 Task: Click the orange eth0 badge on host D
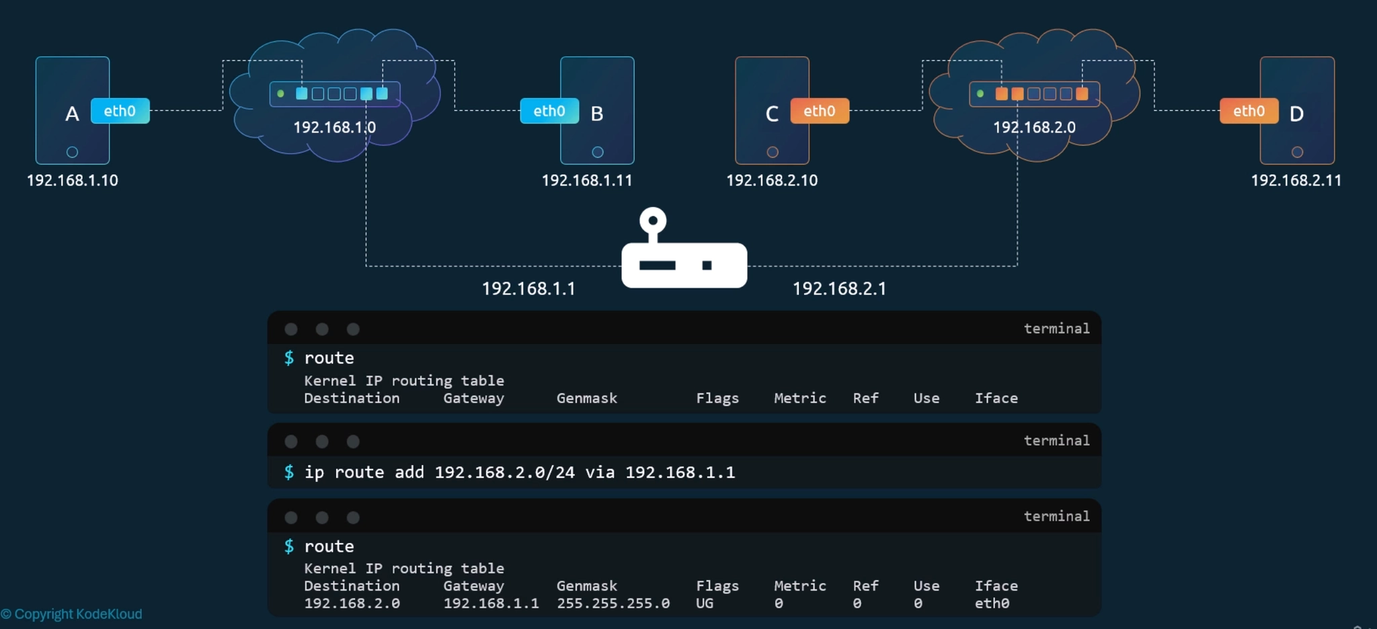coord(1249,111)
